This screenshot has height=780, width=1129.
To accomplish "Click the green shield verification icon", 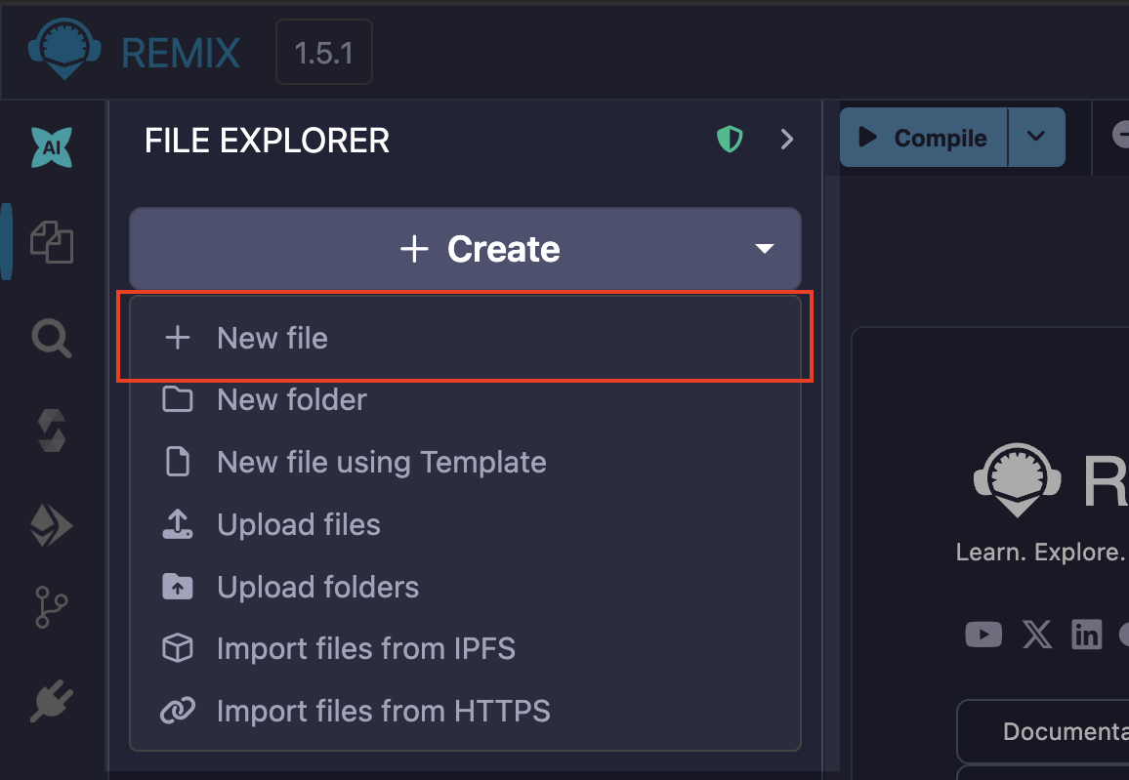I will [x=730, y=139].
